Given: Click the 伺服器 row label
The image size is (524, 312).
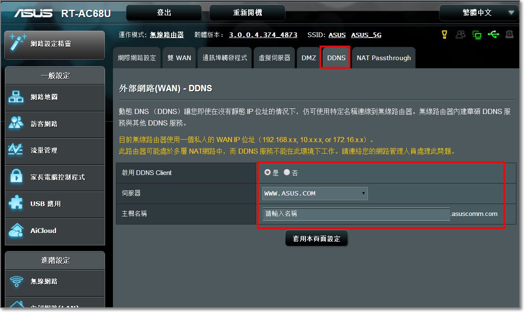Looking at the screenshot, I should point(131,193).
